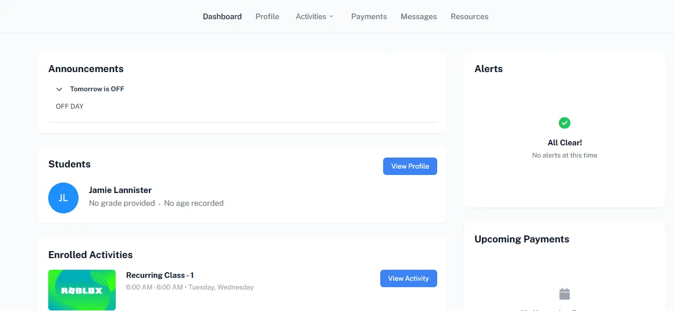Image resolution: width=675 pixels, height=311 pixels.
Task: Click the Alerts heading
Action: click(488, 69)
